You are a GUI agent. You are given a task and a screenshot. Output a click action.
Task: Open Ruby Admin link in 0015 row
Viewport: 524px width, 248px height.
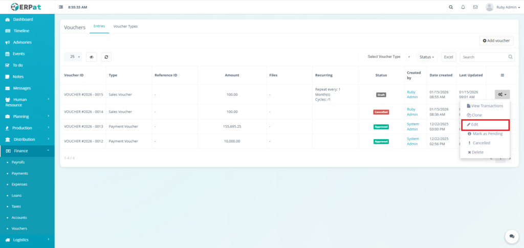pos(412,95)
